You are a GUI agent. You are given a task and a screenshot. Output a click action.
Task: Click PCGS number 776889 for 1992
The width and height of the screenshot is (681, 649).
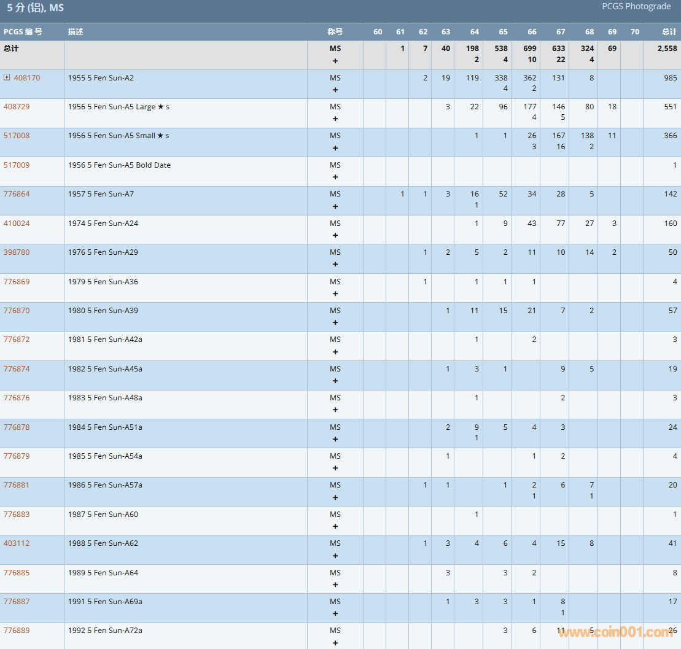17,631
